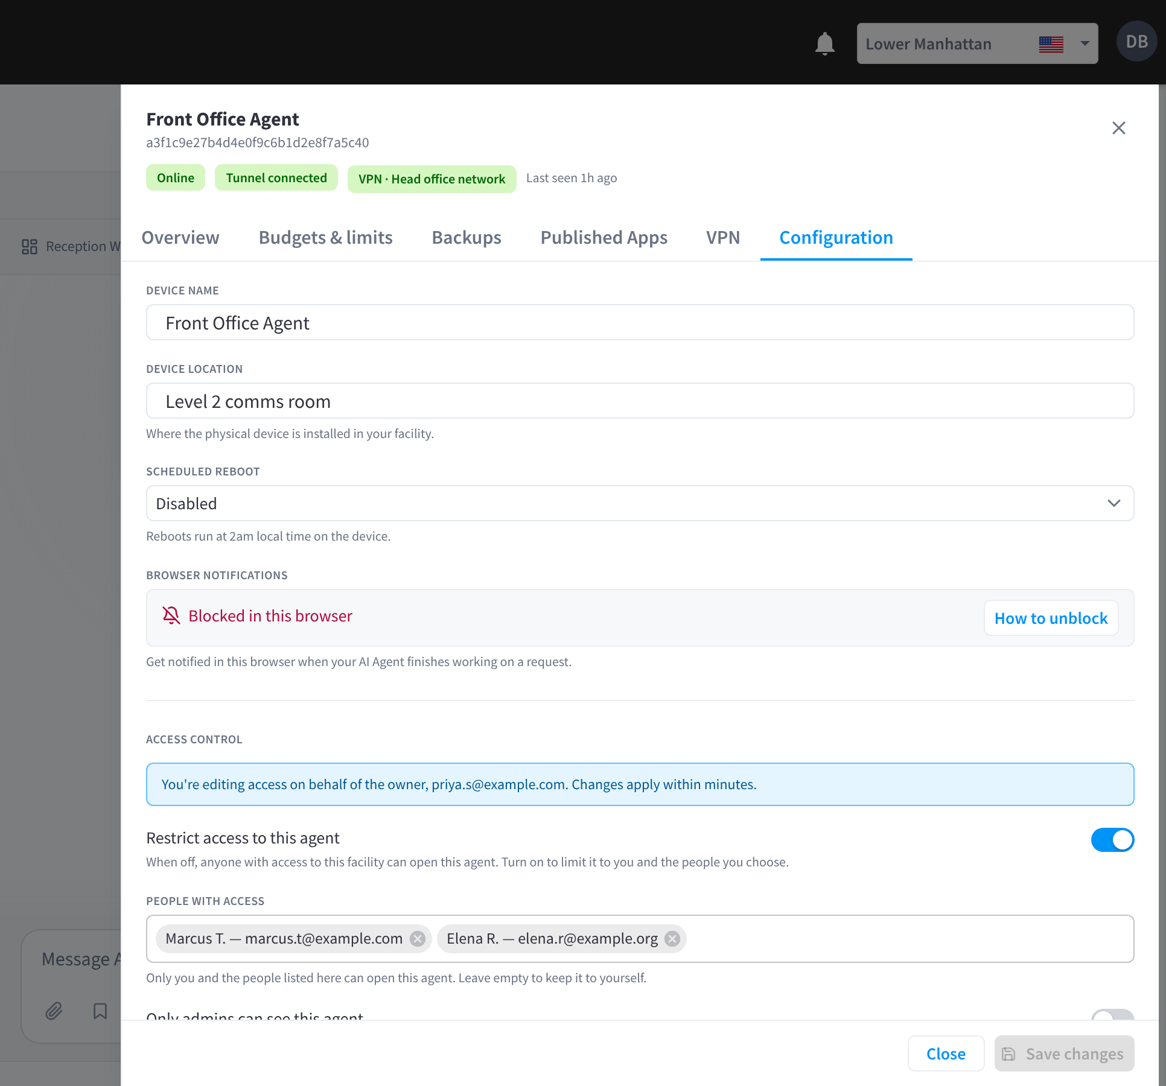
Task: Remove Elena R. from people with access
Action: tap(672, 939)
